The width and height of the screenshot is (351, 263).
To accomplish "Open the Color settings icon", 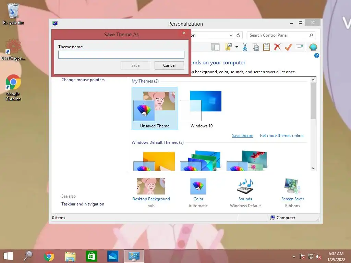I will tap(198, 186).
